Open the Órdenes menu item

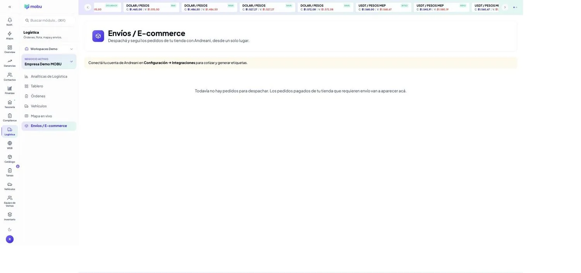[x=49, y=96]
